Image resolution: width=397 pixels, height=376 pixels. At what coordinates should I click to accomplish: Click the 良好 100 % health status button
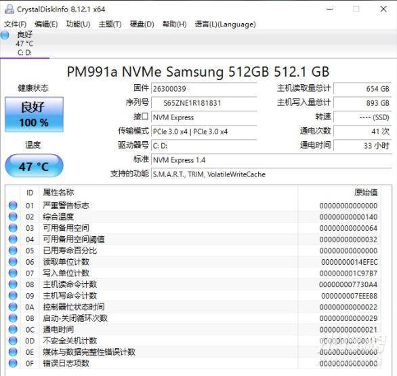(34, 115)
